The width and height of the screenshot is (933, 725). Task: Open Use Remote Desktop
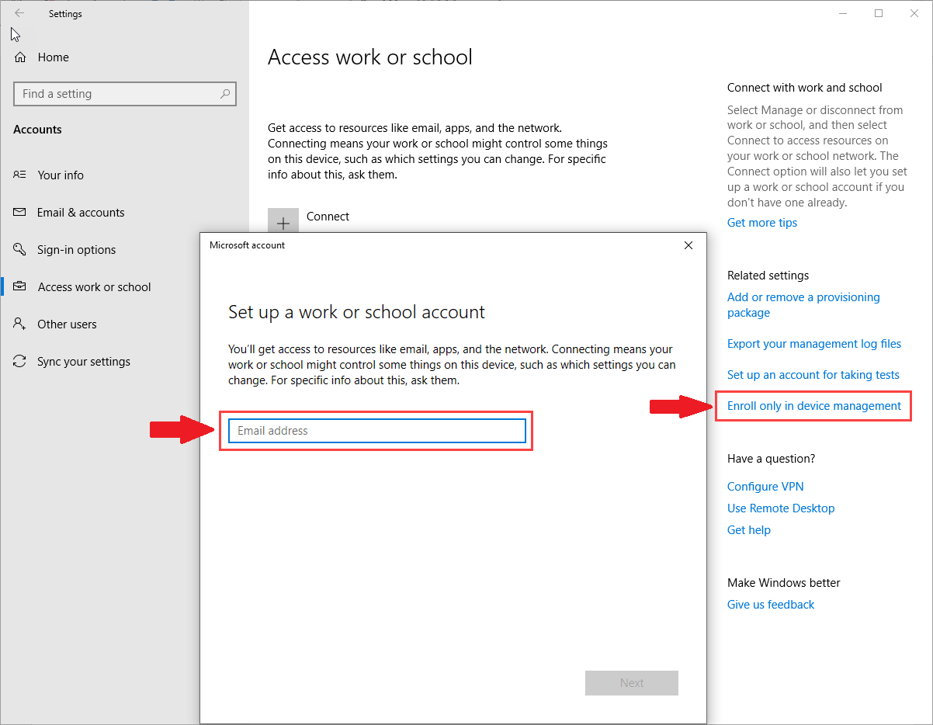click(781, 508)
